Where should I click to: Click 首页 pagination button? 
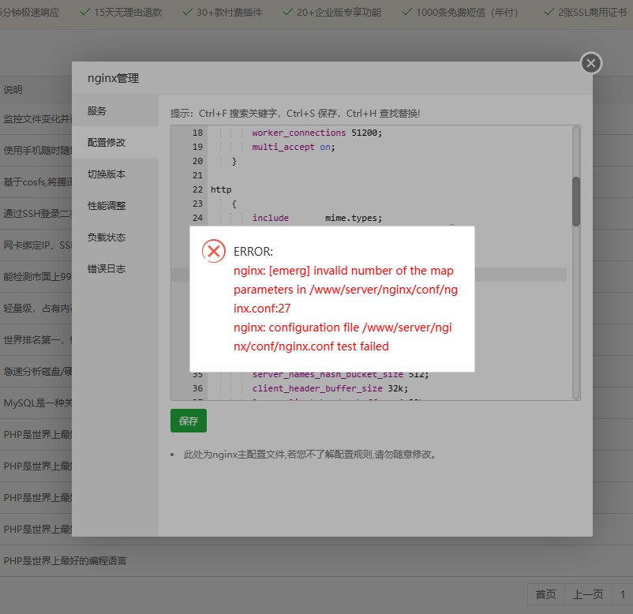(545, 594)
